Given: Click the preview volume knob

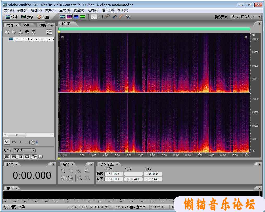Looking at the screenshot, I should 33,142.
